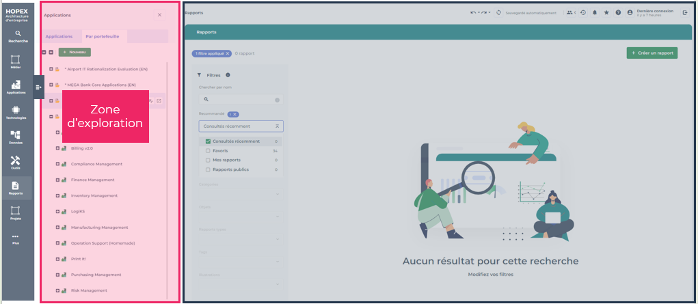The image size is (698, 304).
Task: Click the Créer un rapport button
Action: (x=652, y=53)
